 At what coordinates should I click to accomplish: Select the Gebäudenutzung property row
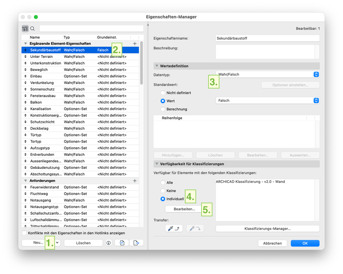pos(80,167)
